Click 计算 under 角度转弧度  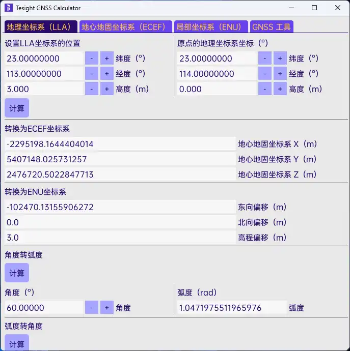pyautogui.click(x=17, y=273)
